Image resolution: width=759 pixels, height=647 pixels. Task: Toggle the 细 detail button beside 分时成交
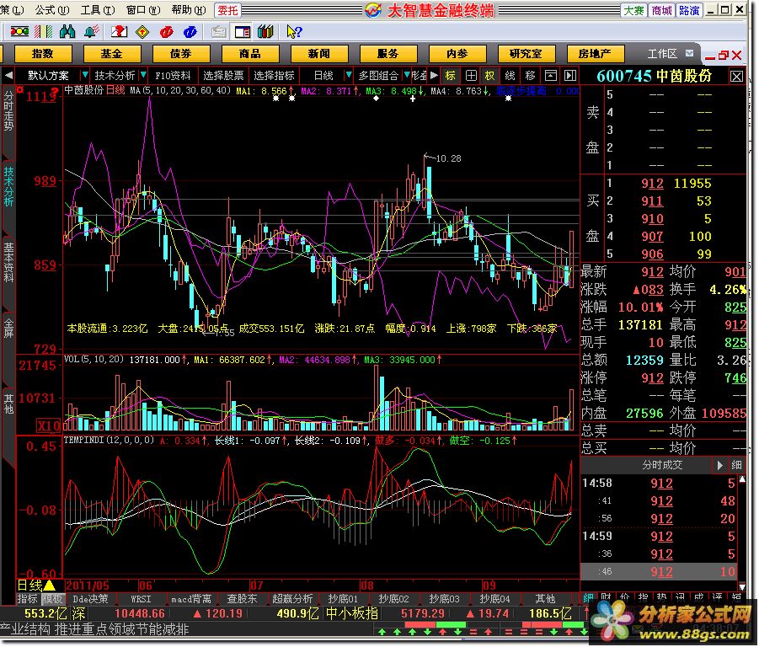coord(736,465)
